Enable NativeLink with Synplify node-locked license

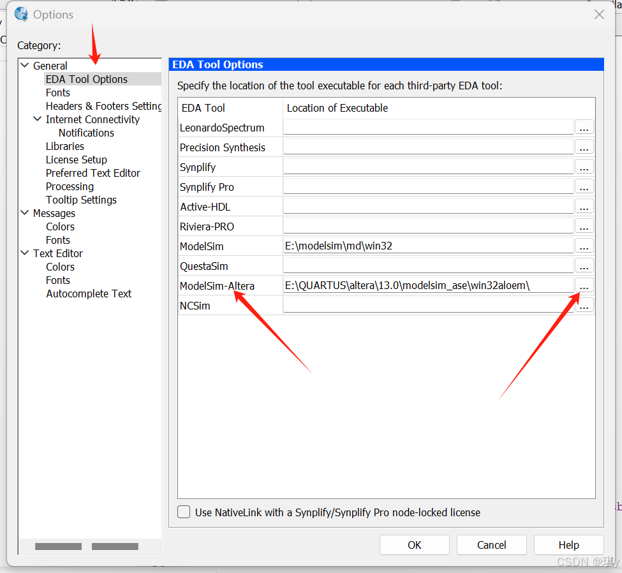184,512
